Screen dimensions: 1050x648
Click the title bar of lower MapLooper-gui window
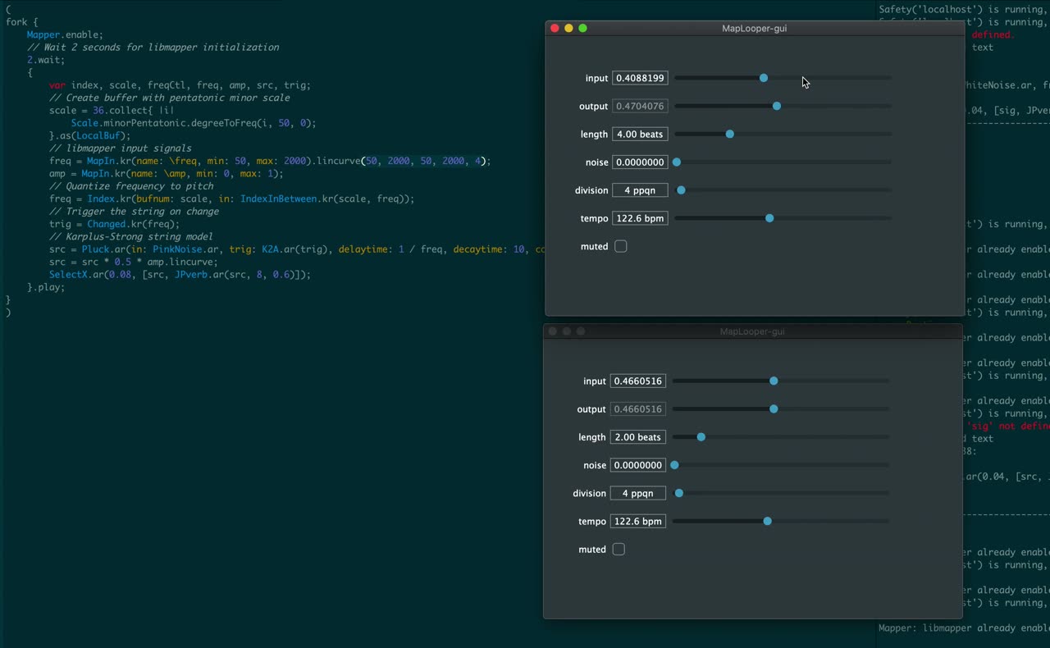click(x=752, y=331)
